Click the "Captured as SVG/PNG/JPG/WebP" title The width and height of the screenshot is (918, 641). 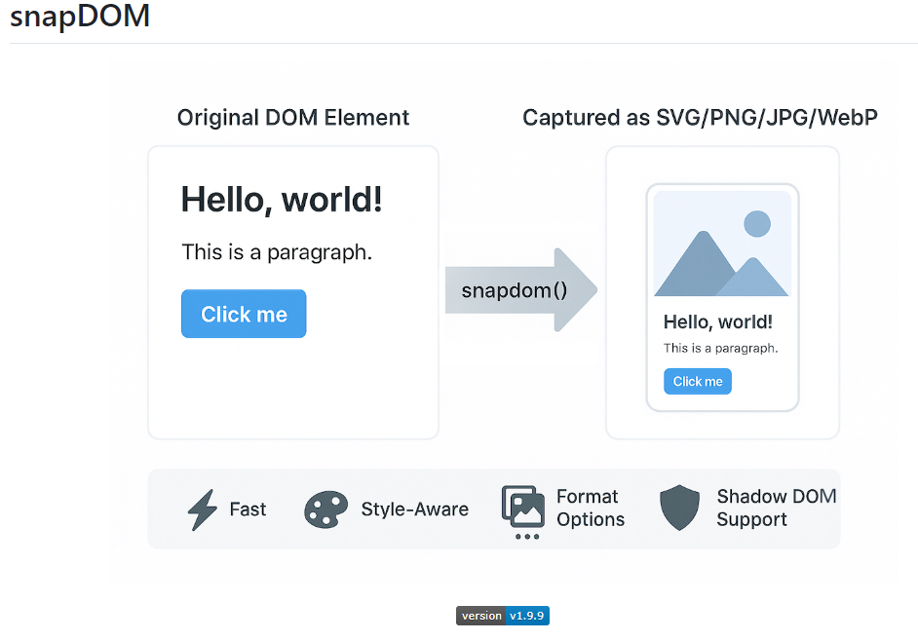(x=700, y=118)
